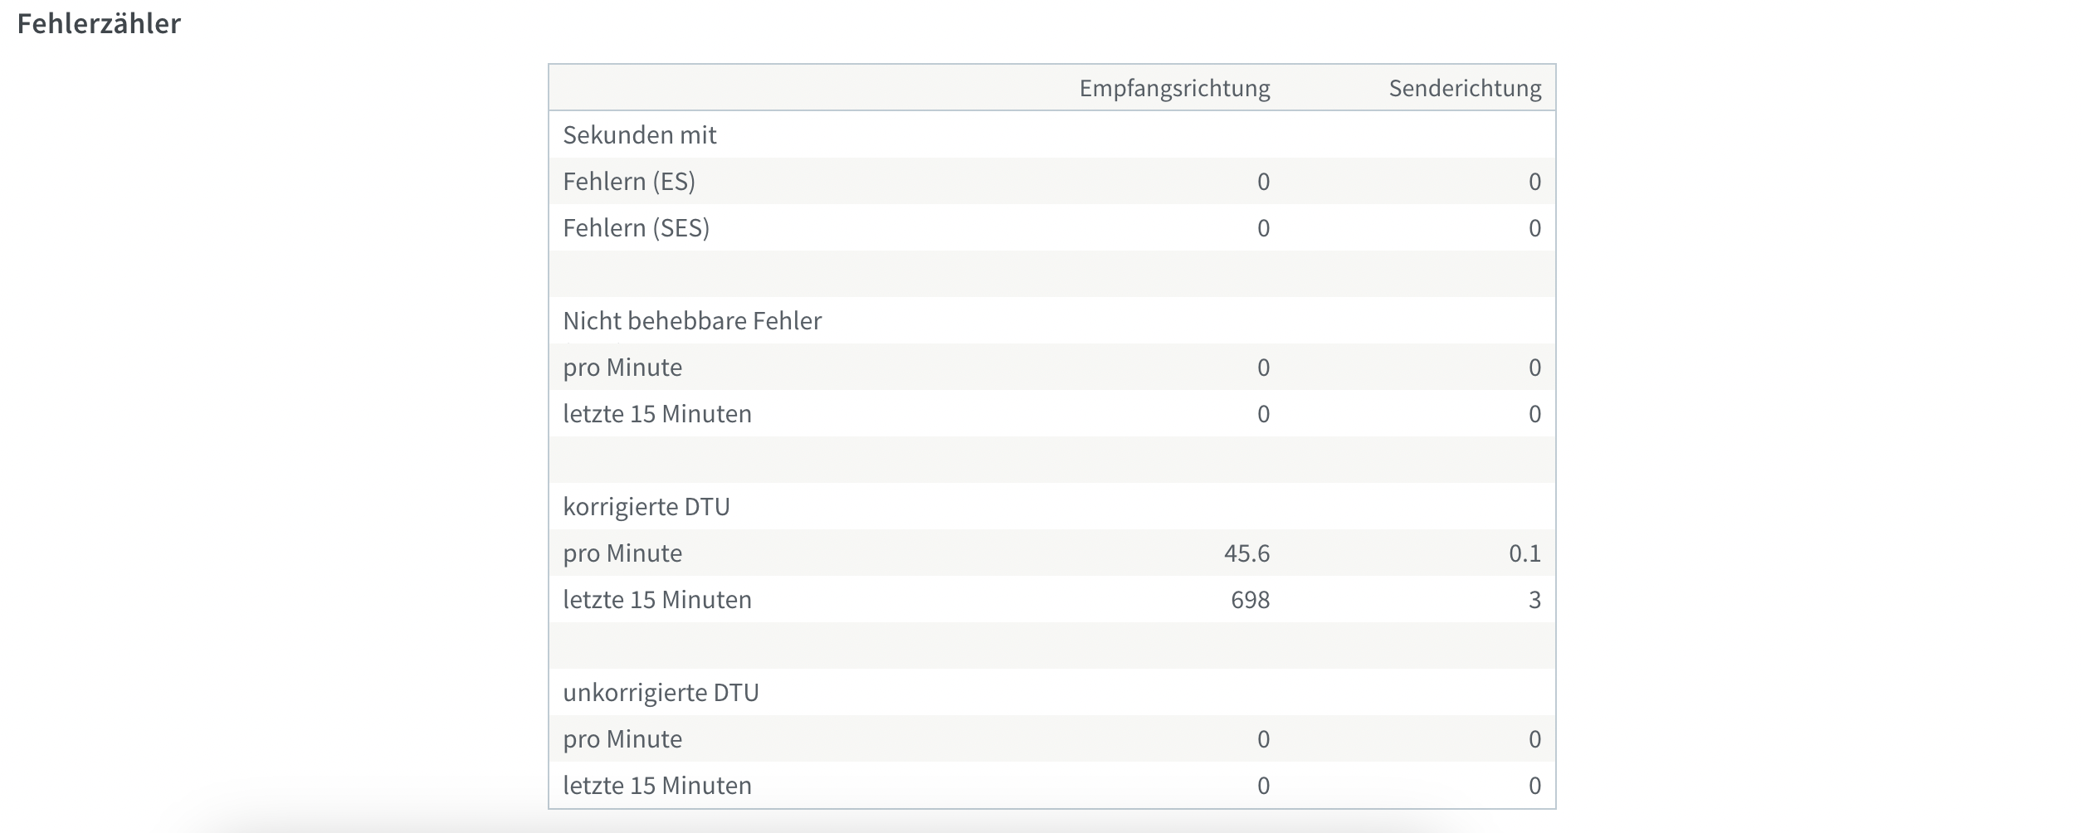The image size is (2083, 833).
Task: Select the korrigierte DTU section label
Action: (x=646, y=506)
